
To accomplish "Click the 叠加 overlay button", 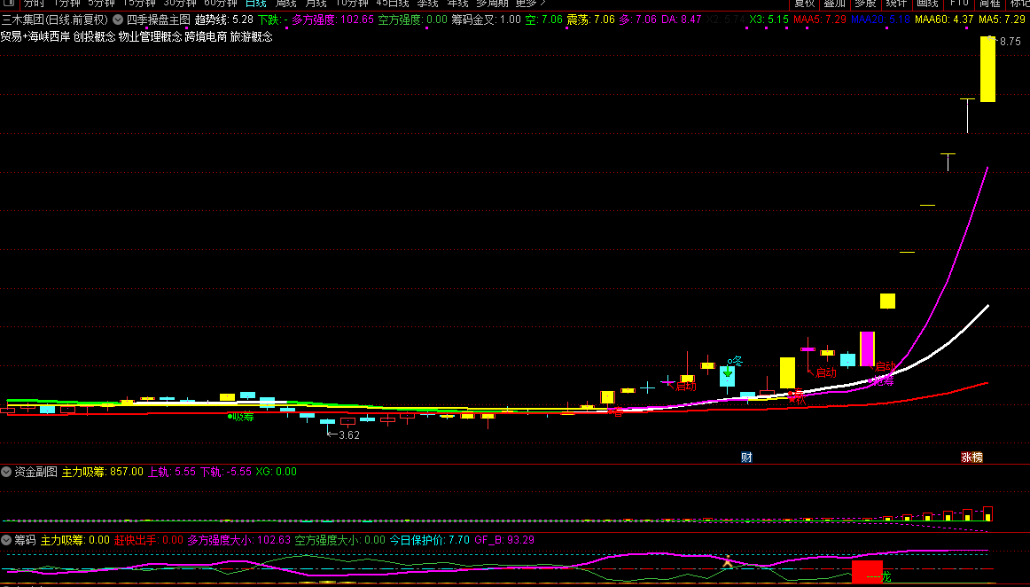I will tap(834, 4).
